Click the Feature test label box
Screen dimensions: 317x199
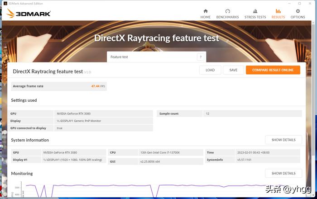152,57
